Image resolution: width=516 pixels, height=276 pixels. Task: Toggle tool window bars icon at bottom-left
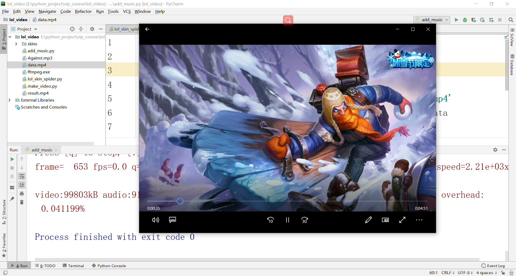(5, 273)
